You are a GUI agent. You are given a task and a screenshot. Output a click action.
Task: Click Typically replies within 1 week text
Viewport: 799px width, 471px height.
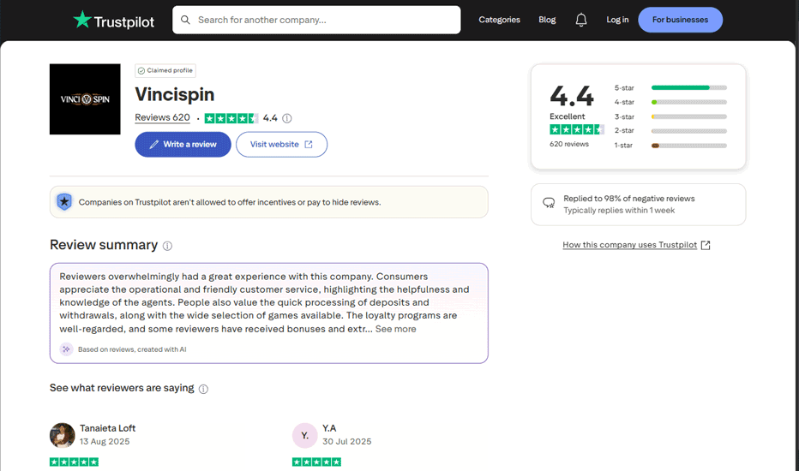tap(619, 211)
